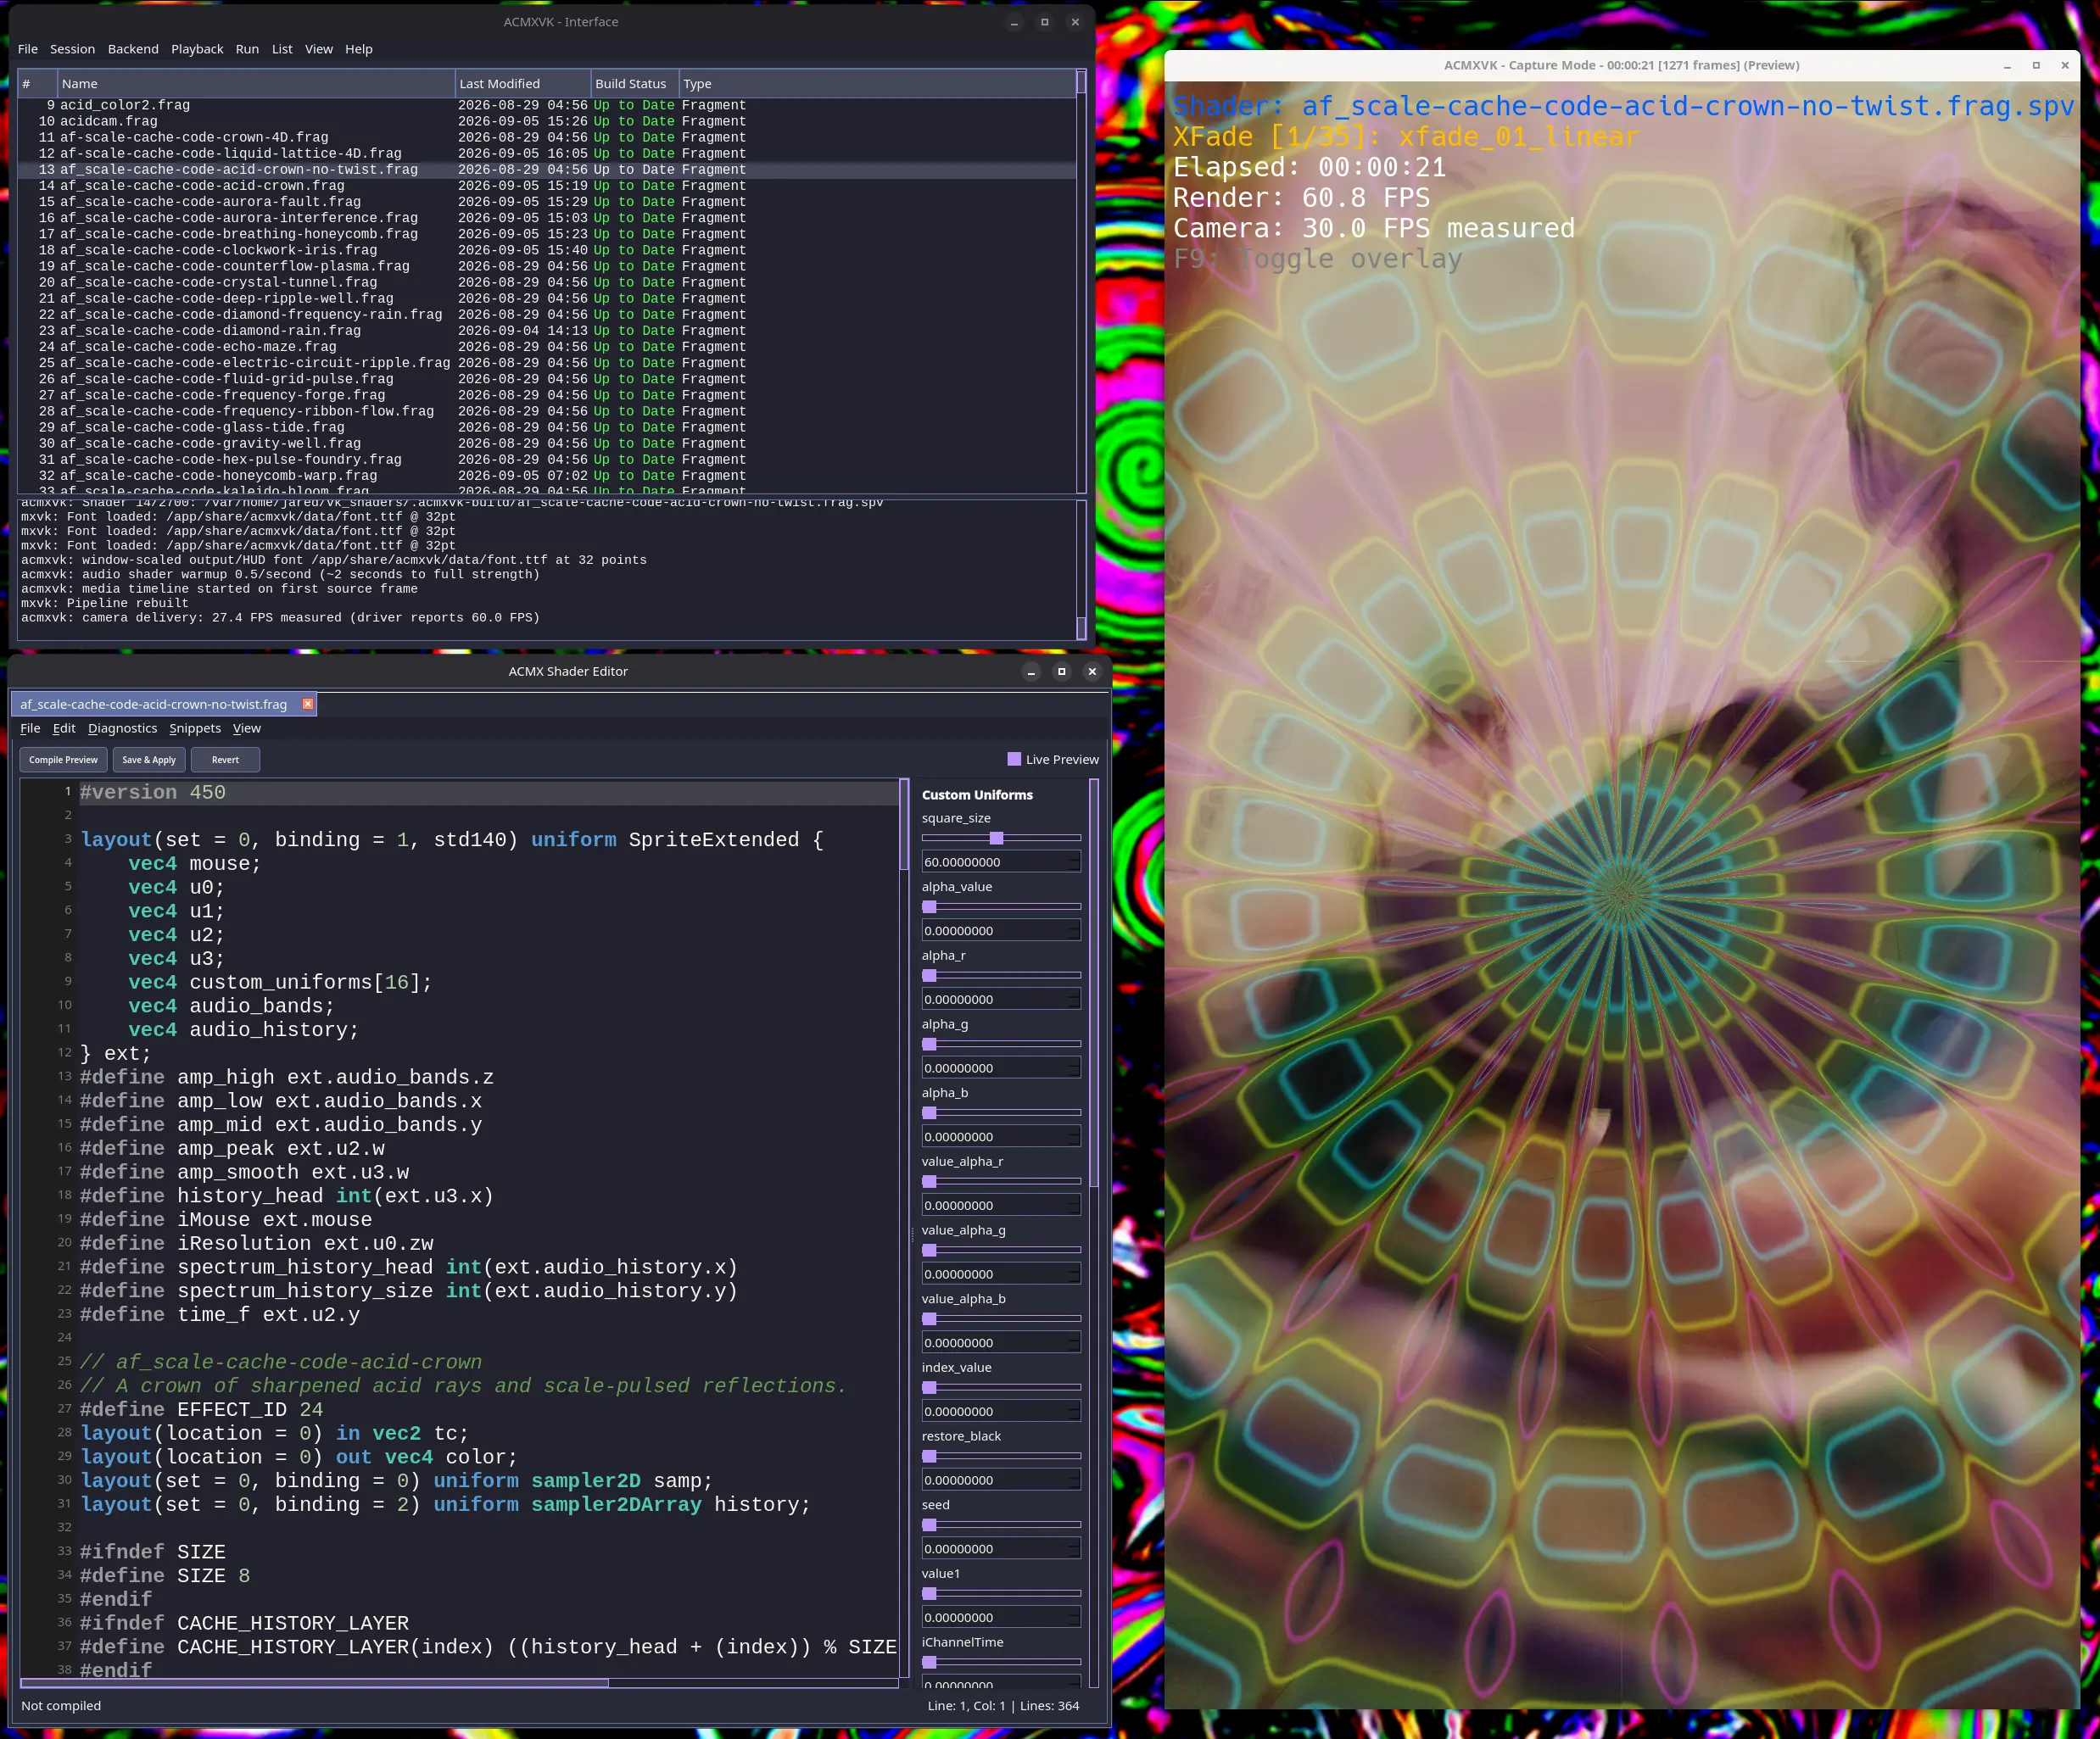Image resolution: width=2100 pixels, height=1739 pixels.
Task: Select af_scale-cache-code-crystal-tunnel.frag row
Action: point(547,281)
